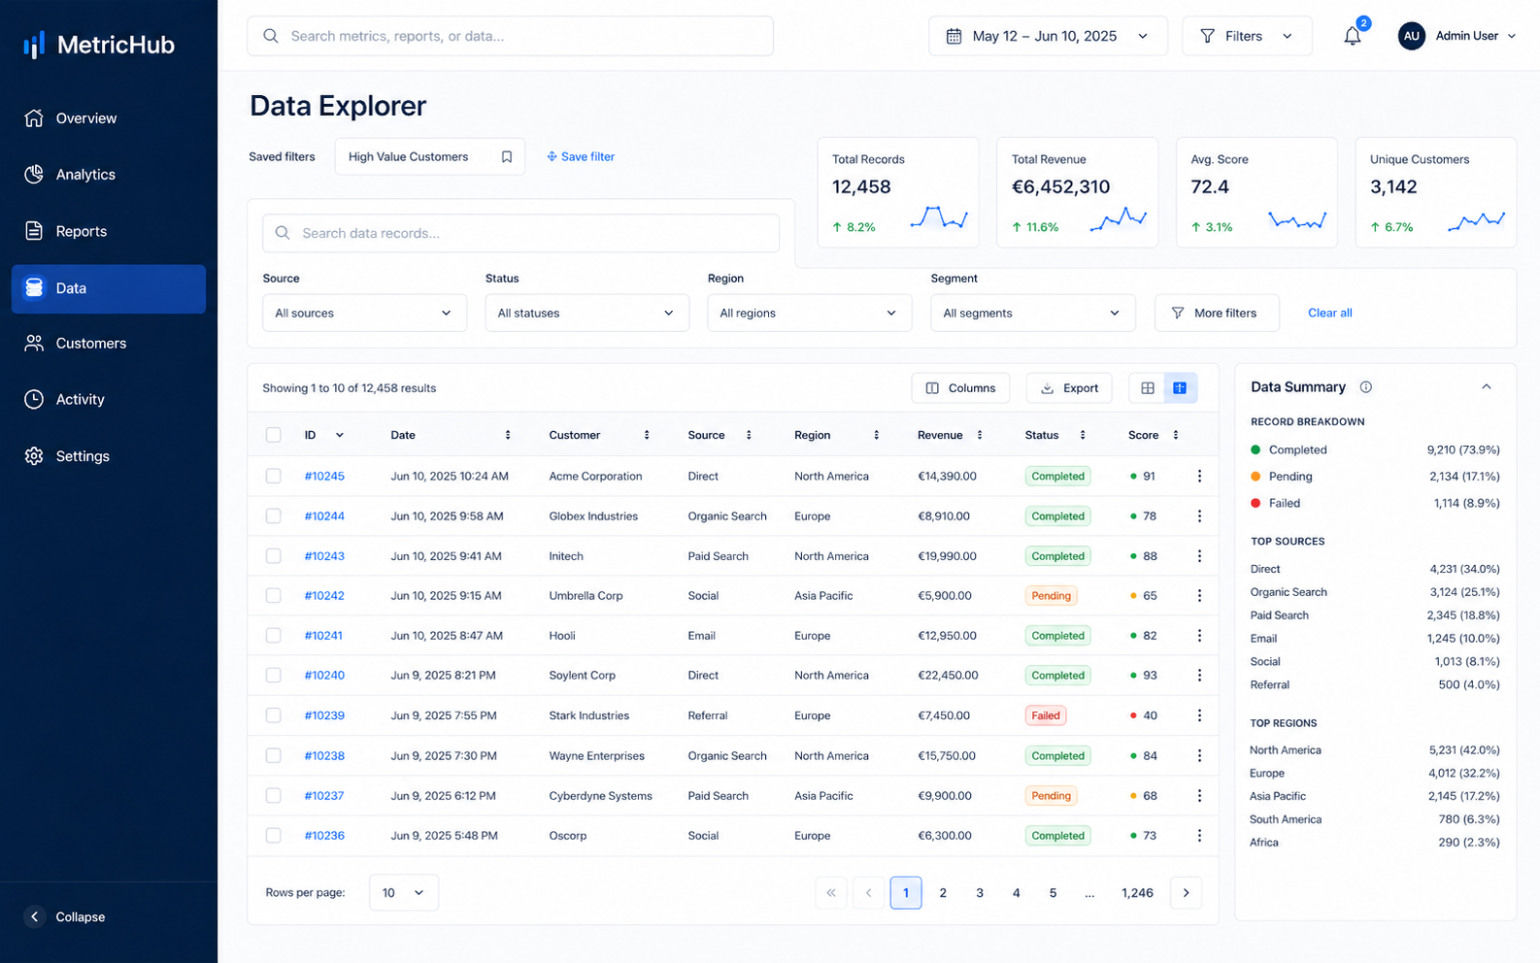Click the More filters button
This screenshot has height=963, width=1540.
[1216, 314]
